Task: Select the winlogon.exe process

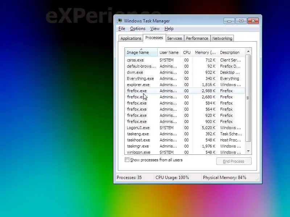Action: [185, 152]
